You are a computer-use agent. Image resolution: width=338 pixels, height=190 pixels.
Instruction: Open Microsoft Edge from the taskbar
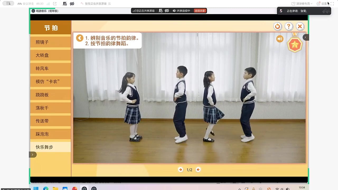click(x=46, y=188)
